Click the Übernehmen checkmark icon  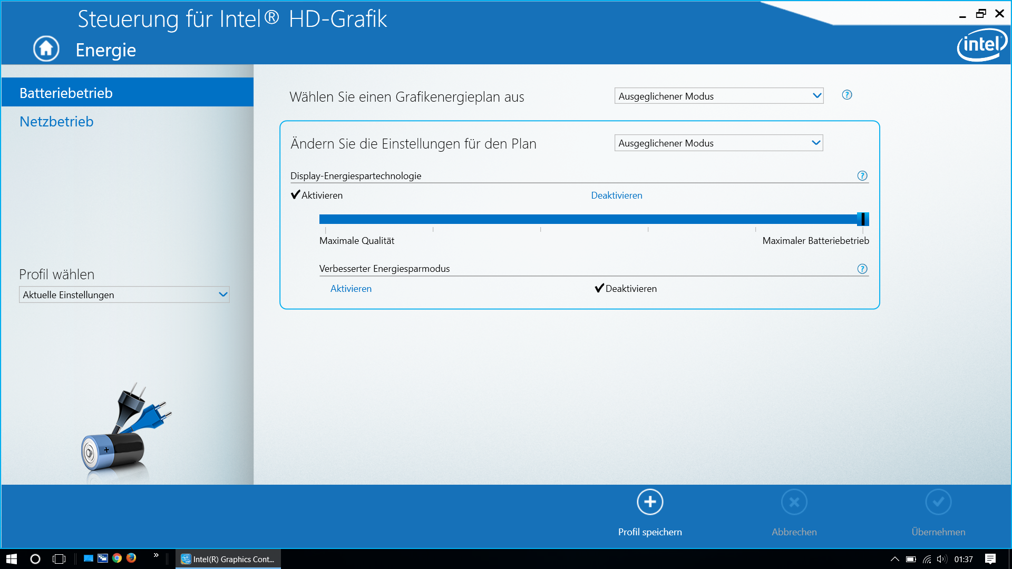click(938, 502)
